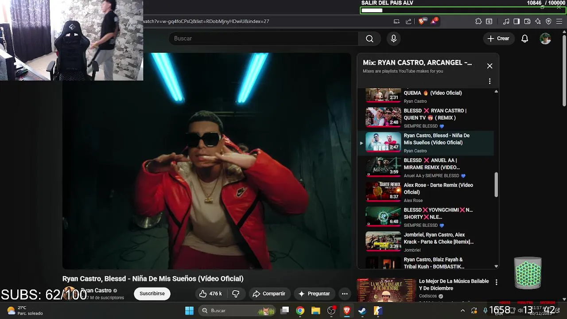This screenshot has height=319, width=567.
Task: Click the tab search icon in toolbar
Action: [x=489, y=21]
